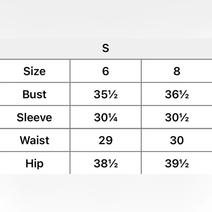Click waist value 29 cell

tap(106, 140)
